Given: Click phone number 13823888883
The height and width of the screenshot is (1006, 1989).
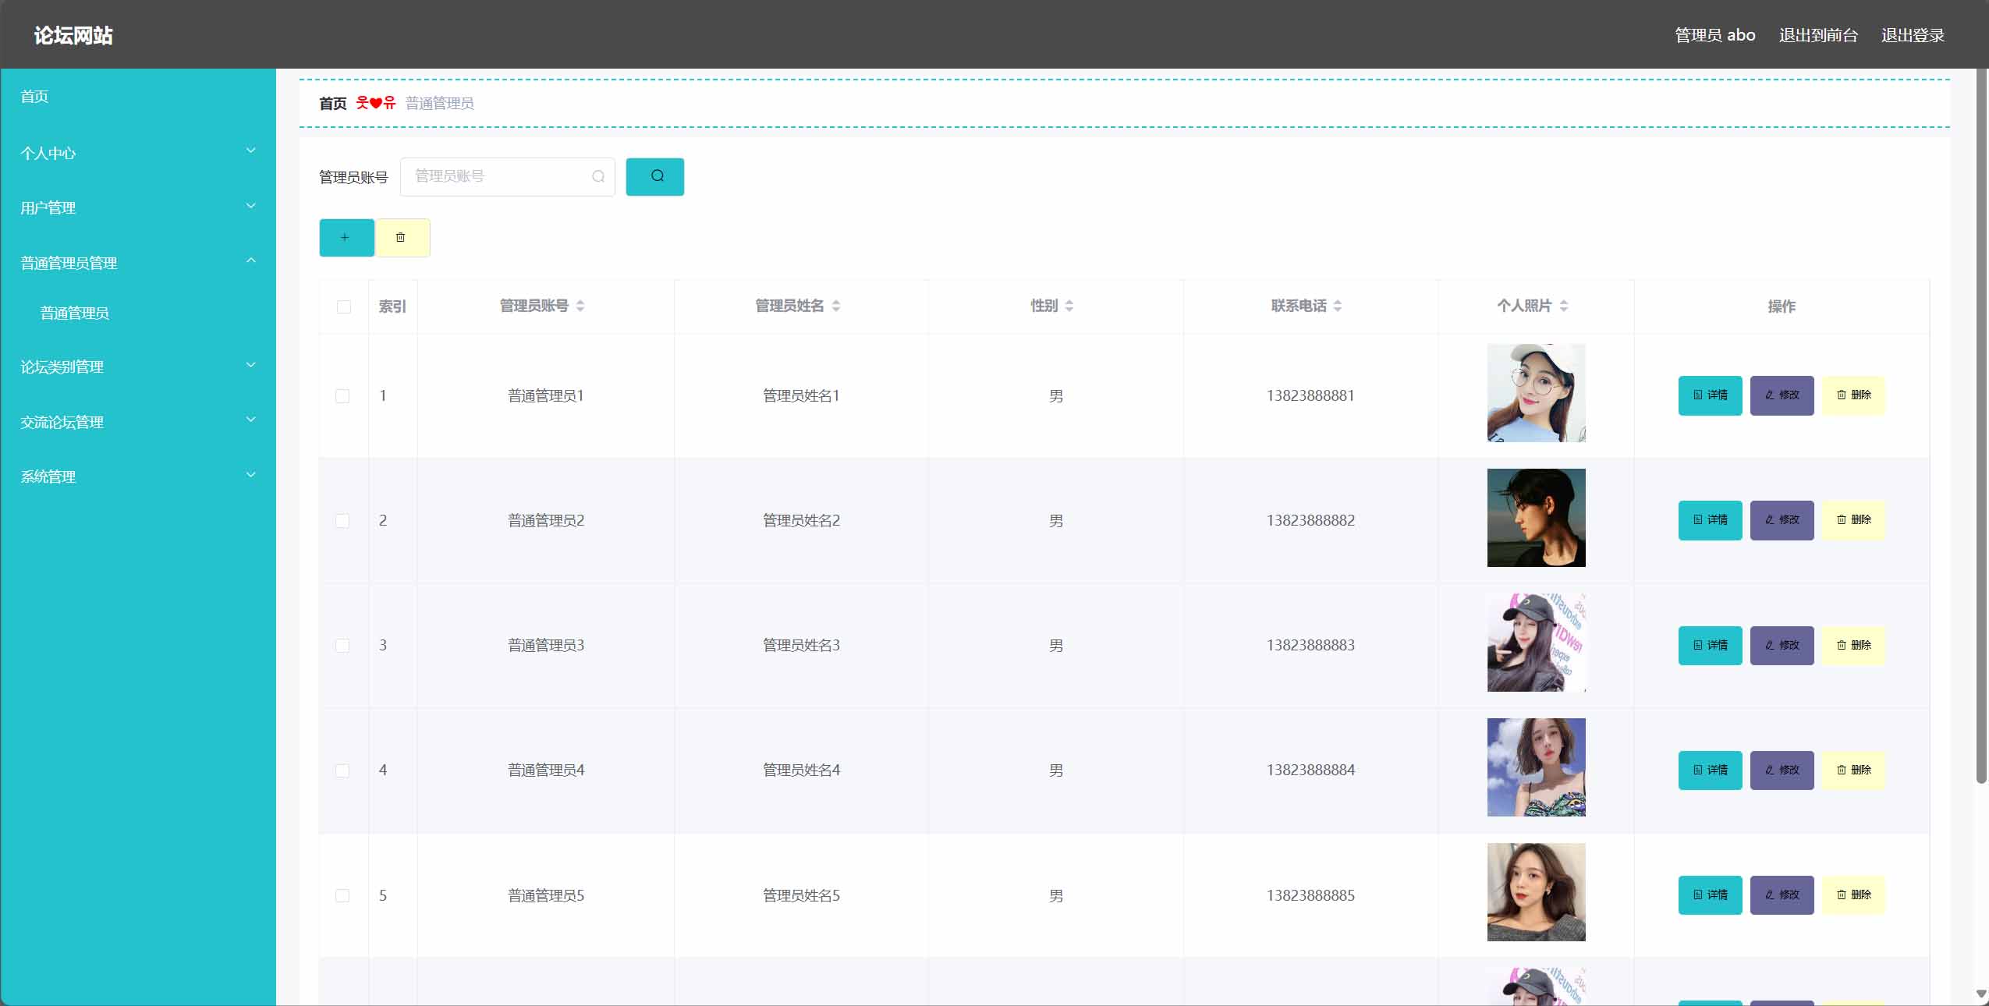Looking at the screenshot, I should (1310, 645).
